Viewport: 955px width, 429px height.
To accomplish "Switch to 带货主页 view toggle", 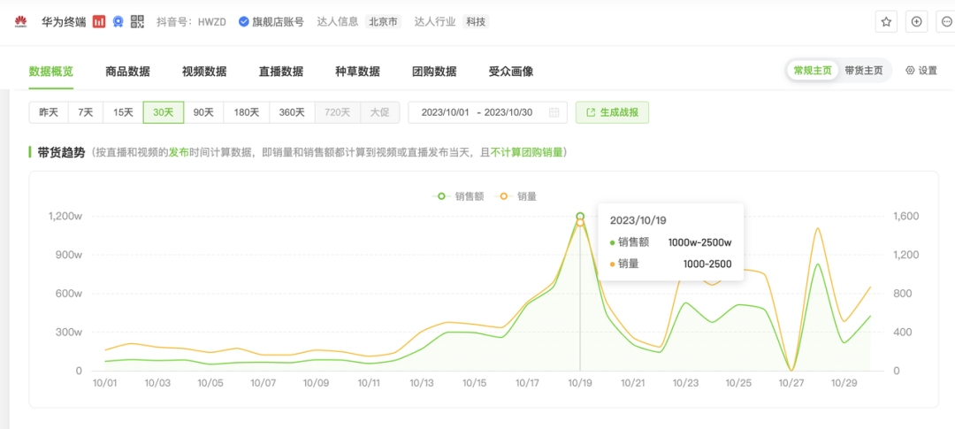I will coord(863,71).
